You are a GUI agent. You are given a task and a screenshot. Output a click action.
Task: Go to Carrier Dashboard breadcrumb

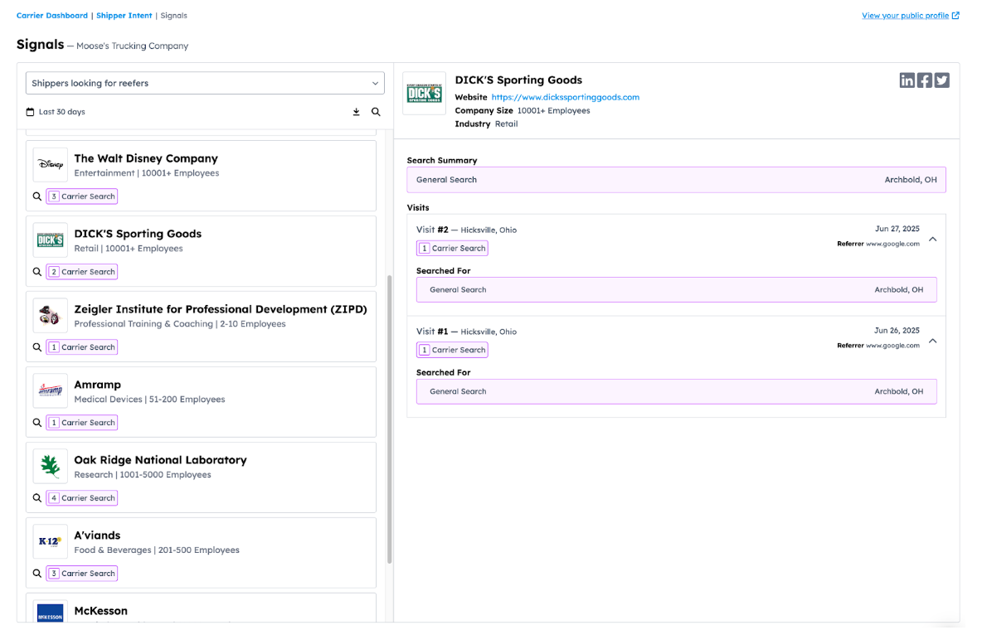pyautogui.click(x=52, y=16)
